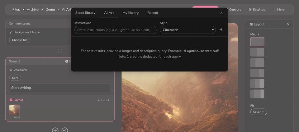Click the Start writing voiceover field

[60, 88]
